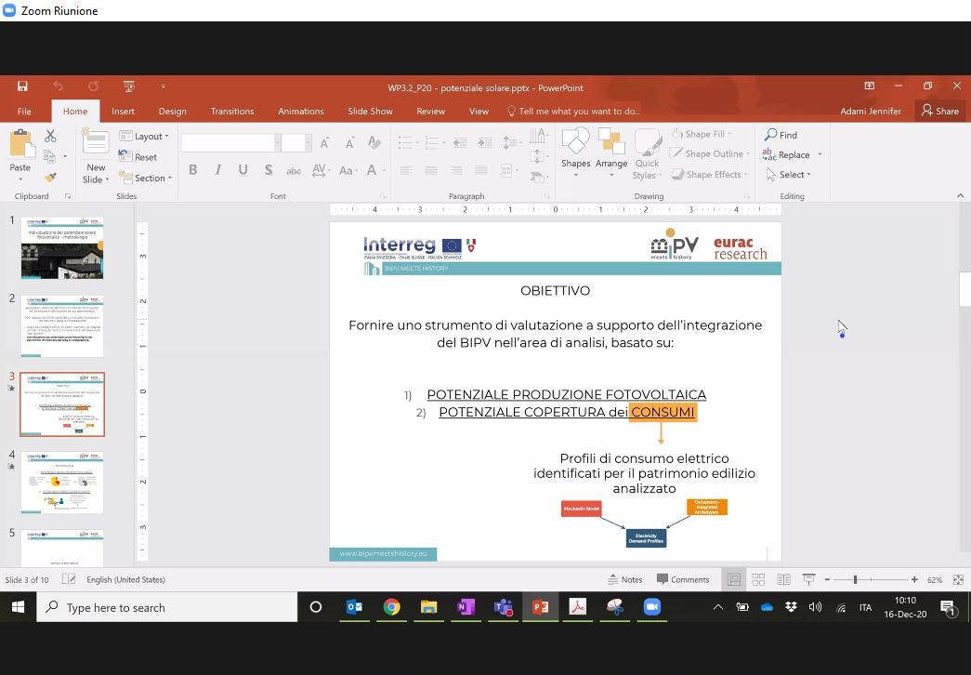Screen dimensions: 971x675
Task: Toggle the Comments pane
Action: (x=683, y=579)
